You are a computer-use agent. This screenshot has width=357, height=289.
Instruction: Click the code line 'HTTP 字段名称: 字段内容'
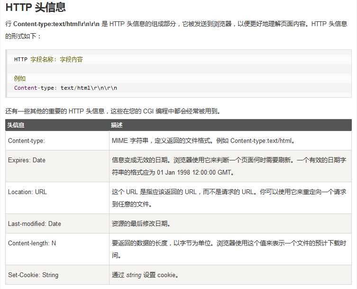[48, 59]
